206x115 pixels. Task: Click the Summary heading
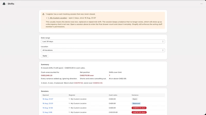point(45,65)
